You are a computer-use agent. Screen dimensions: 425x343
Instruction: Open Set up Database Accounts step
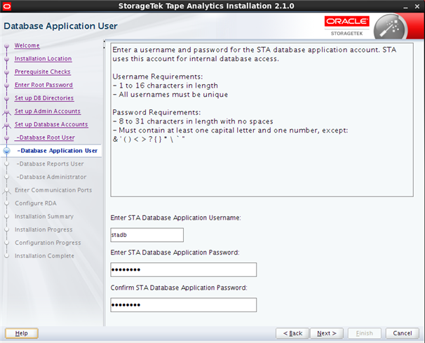click(51, 124)
